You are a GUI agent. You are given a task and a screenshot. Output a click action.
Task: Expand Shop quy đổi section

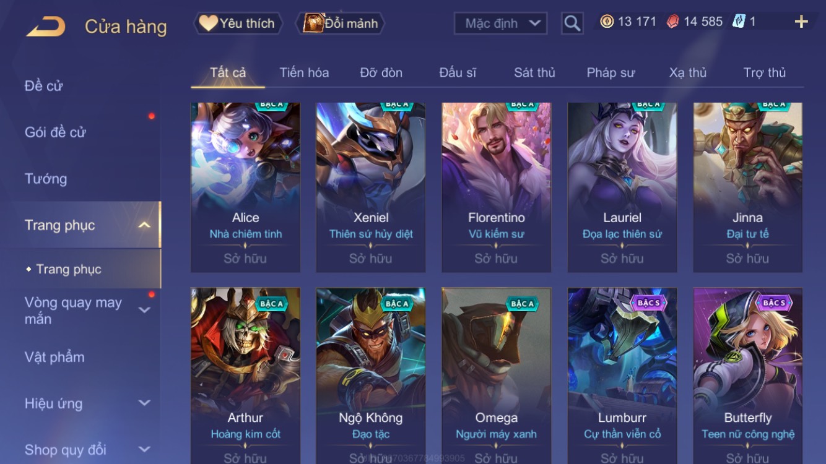pyautogui.click(x=144, y=450)
